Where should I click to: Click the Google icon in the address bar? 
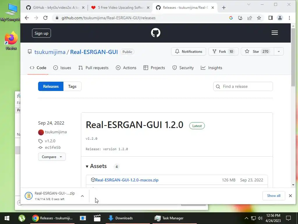tap(231, 18)
